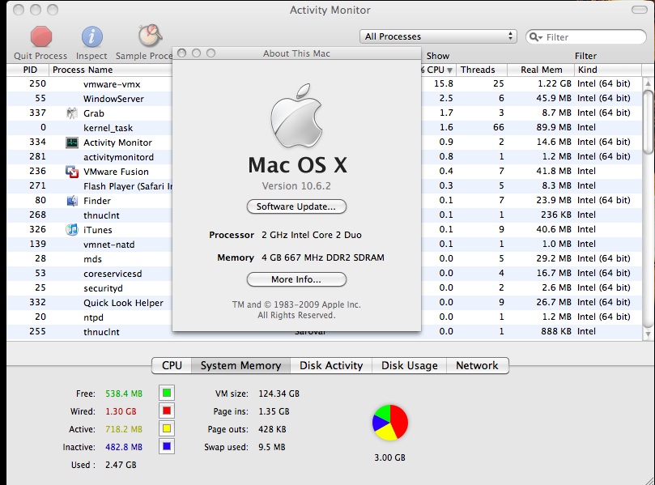This screenshot has height=485, width=655.
Task: Click the Software Update... button
Action: [x=296, y=206]
